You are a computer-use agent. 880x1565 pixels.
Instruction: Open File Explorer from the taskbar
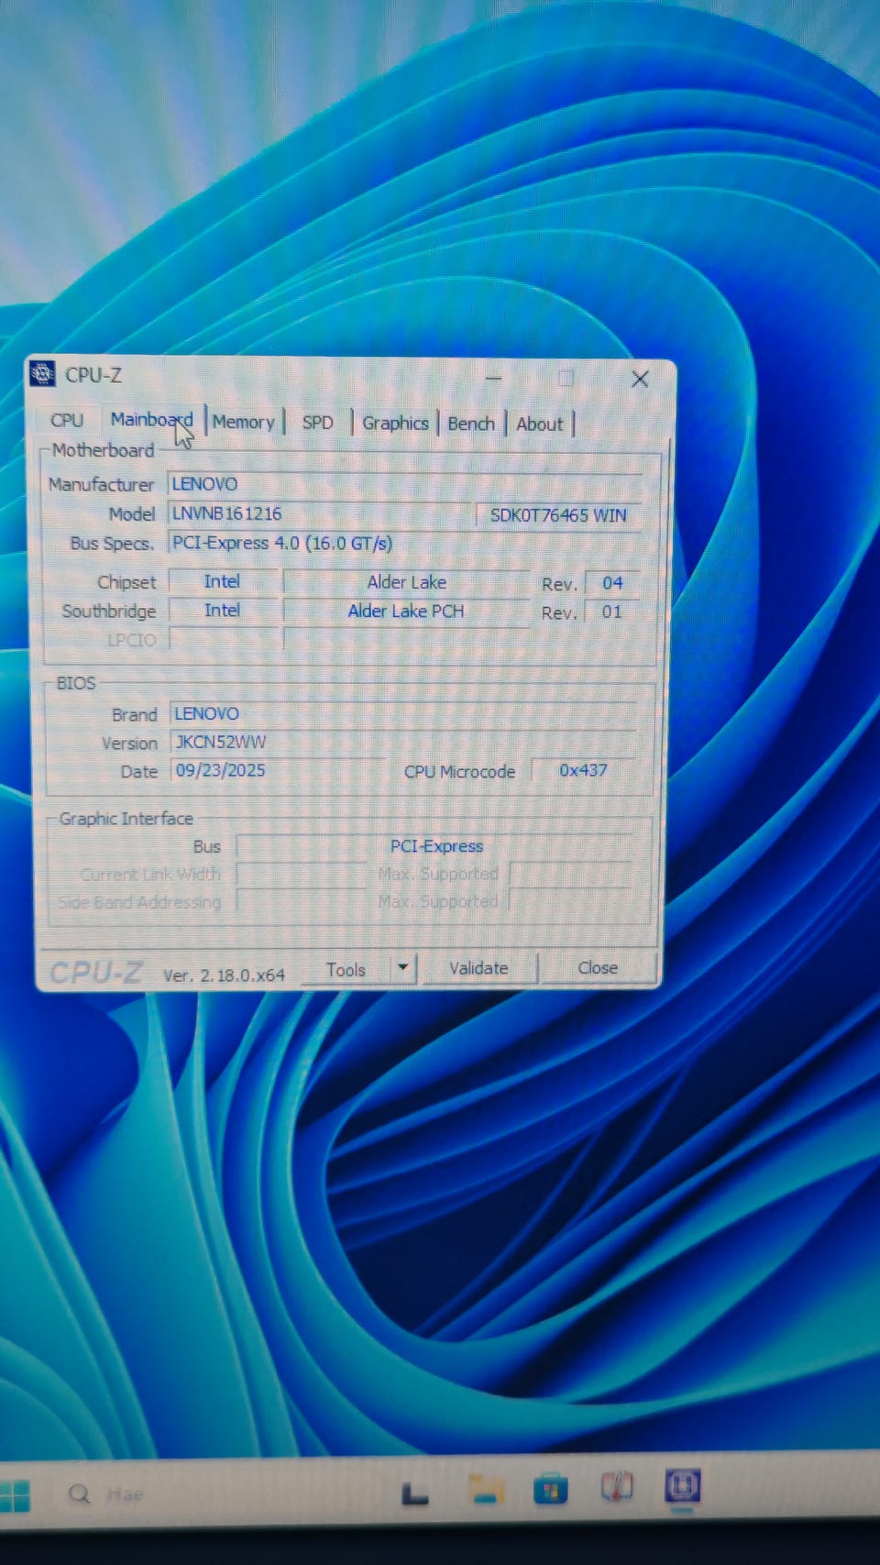tap(485, 1490)
